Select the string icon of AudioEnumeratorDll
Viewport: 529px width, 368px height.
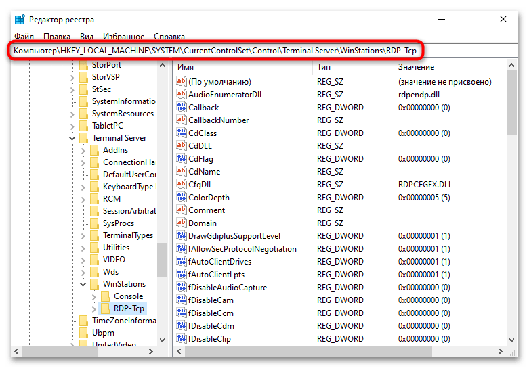(x=181, y=94)
